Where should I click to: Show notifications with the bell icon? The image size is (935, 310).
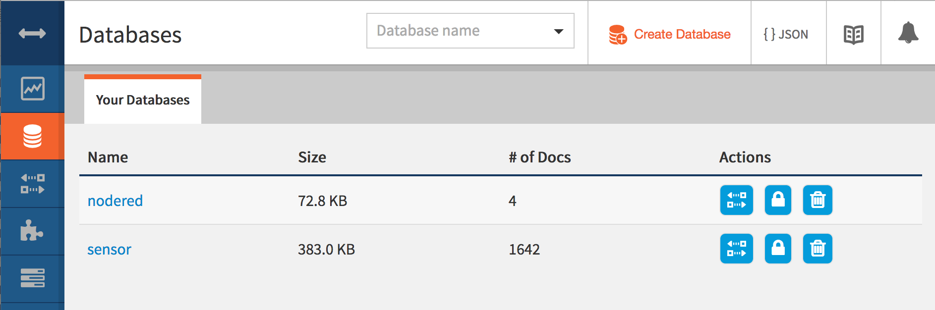point(908,33)
